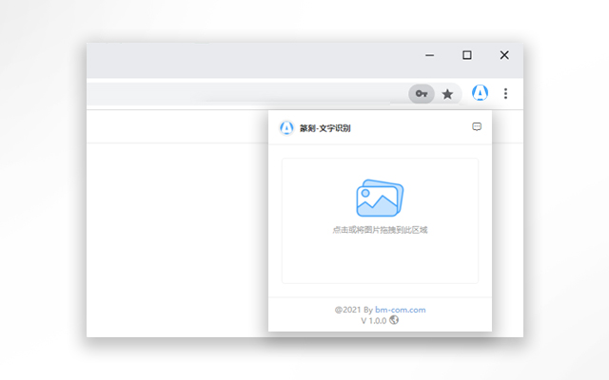Click the 篆刻 logo in popup header
This screenshot has height=380, width=609.
(x=285, y=128)
